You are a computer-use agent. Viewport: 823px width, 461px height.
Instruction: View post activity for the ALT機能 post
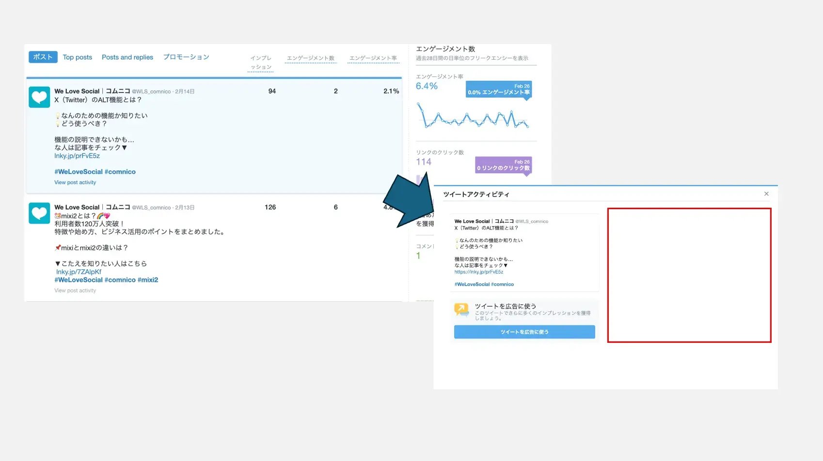point(75,183)
